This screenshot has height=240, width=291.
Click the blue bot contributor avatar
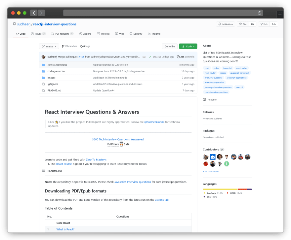[x=213, y=157]
